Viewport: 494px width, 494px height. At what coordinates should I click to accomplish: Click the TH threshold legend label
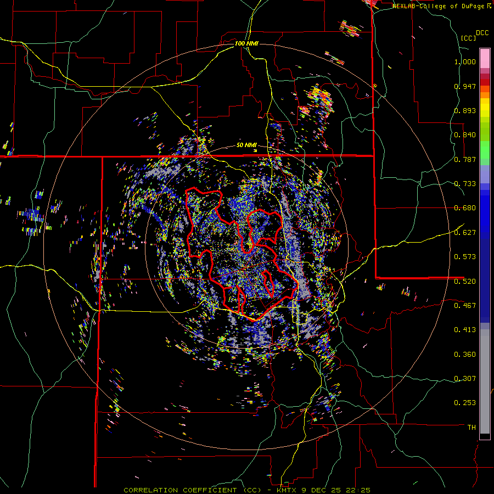tap(471, 428)
